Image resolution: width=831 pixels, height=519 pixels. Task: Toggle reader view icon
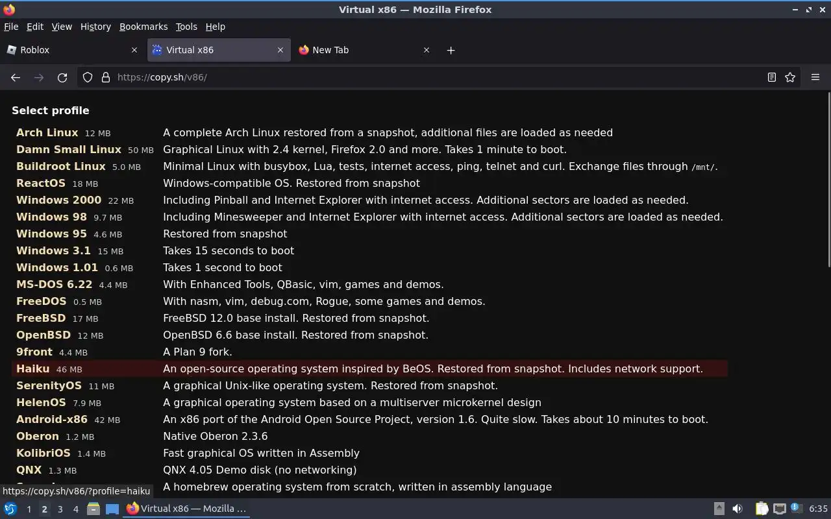(772, 77)
